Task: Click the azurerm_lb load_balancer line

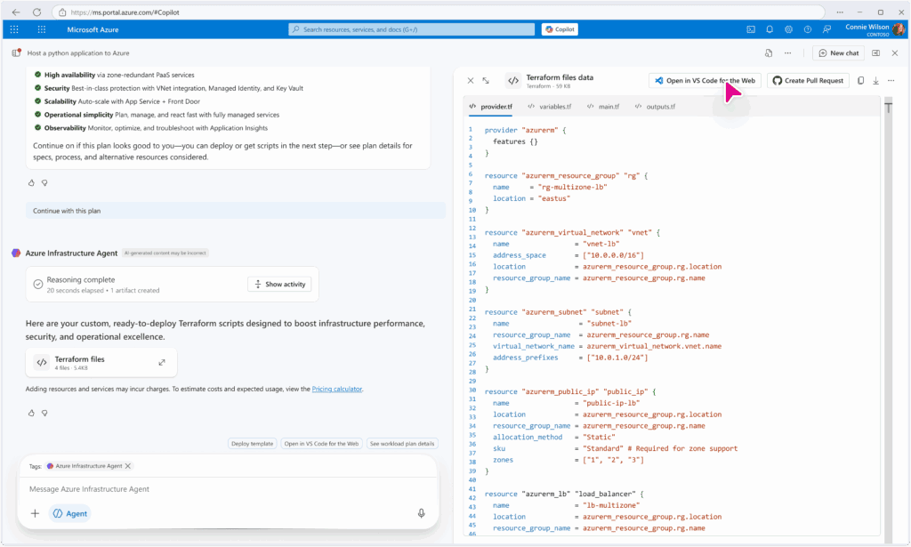Action: 564,495
